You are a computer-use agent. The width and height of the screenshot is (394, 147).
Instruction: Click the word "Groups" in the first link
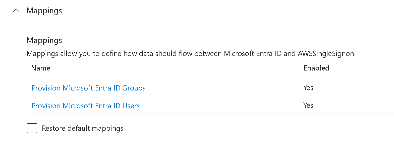click(x=134, y=88)
